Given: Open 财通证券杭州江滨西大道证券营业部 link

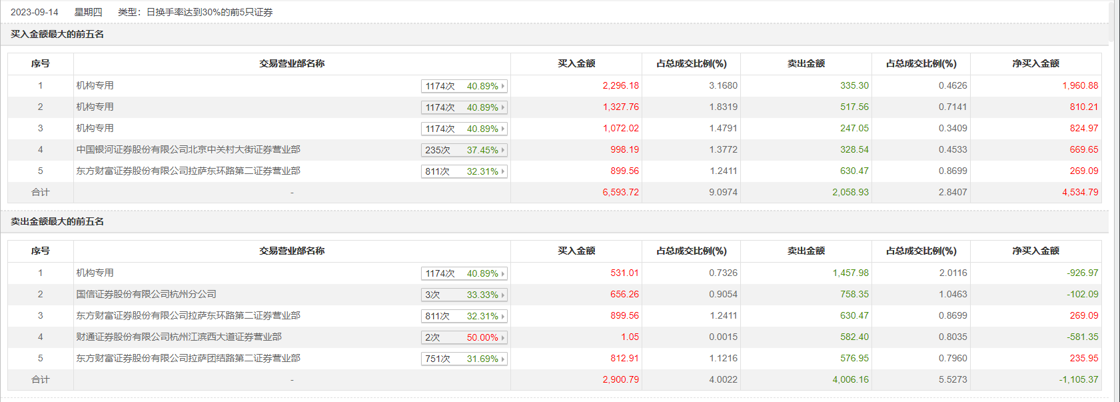Looking at the screenshot, I should point(179,337).
